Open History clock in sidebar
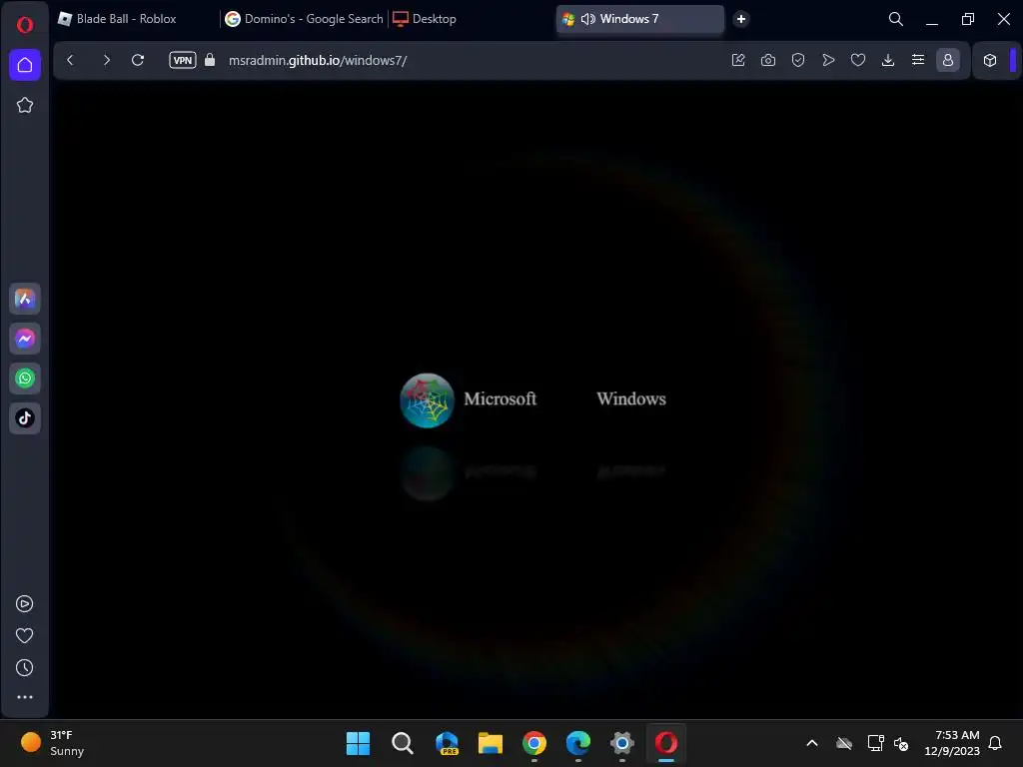Viewport: 1023px width, 767px height. click(x=25, y=667)
